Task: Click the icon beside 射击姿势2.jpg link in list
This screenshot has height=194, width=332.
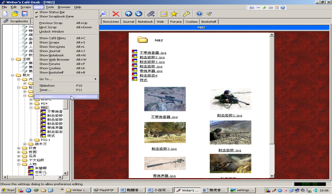Action: coord(135,57)
